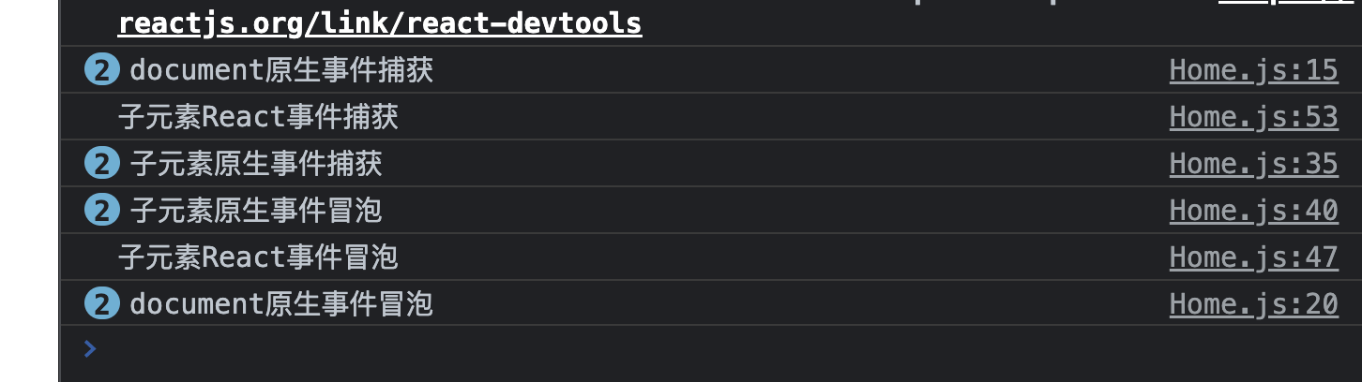Screen dimensions: 1362x382
Task: Click the blue console prompt chevron
Action: pyautogui.click(x=90, y=349)
